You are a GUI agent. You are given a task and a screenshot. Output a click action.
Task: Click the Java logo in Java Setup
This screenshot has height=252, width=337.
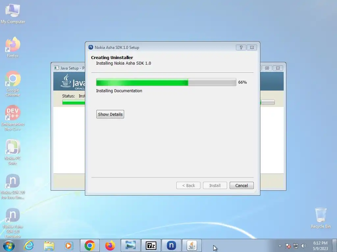[x=73, y=81]
